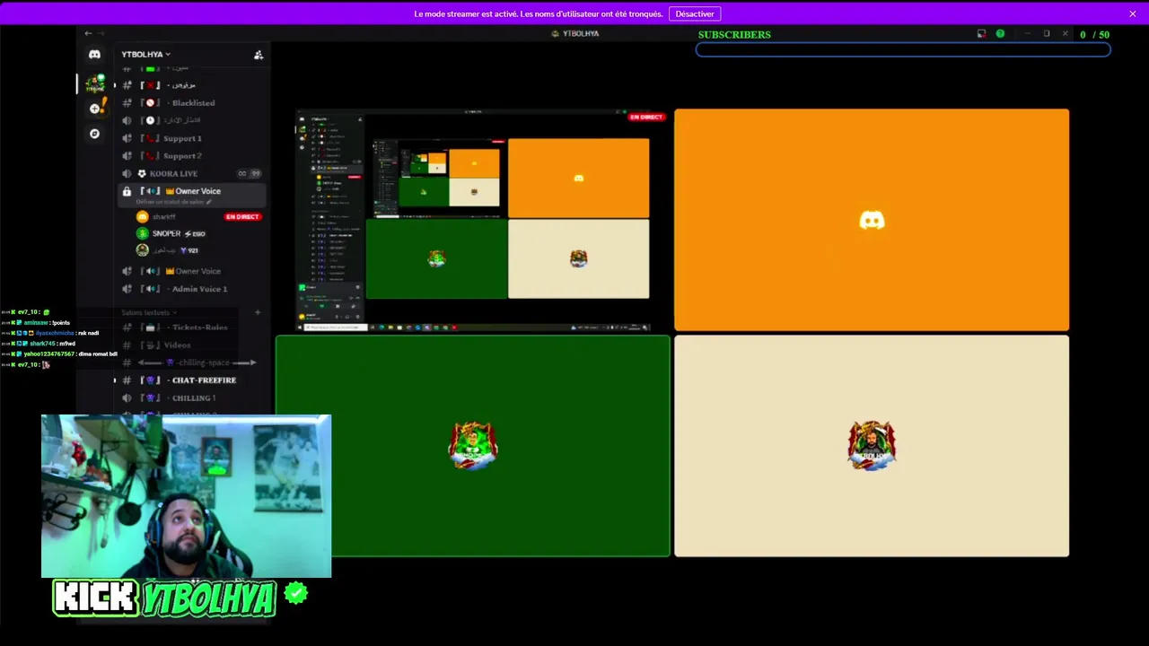Screen dimensions: 1149x646
Task: Click the EGO server tag next to SNOPER
Action: click(x=195, y=233)
